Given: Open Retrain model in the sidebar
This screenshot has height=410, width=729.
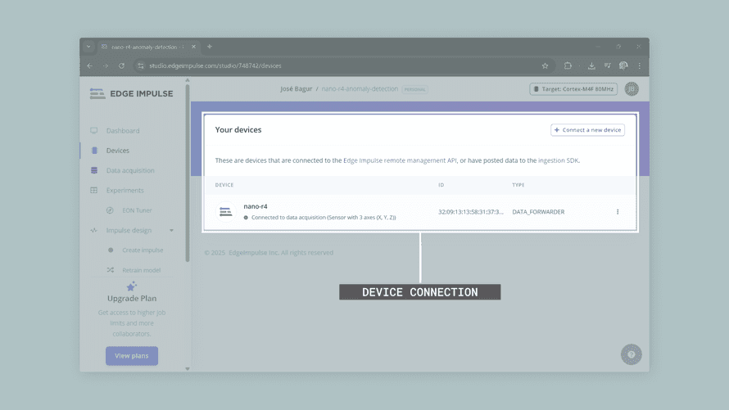Looking at the screenshot, I should point(141,270).
